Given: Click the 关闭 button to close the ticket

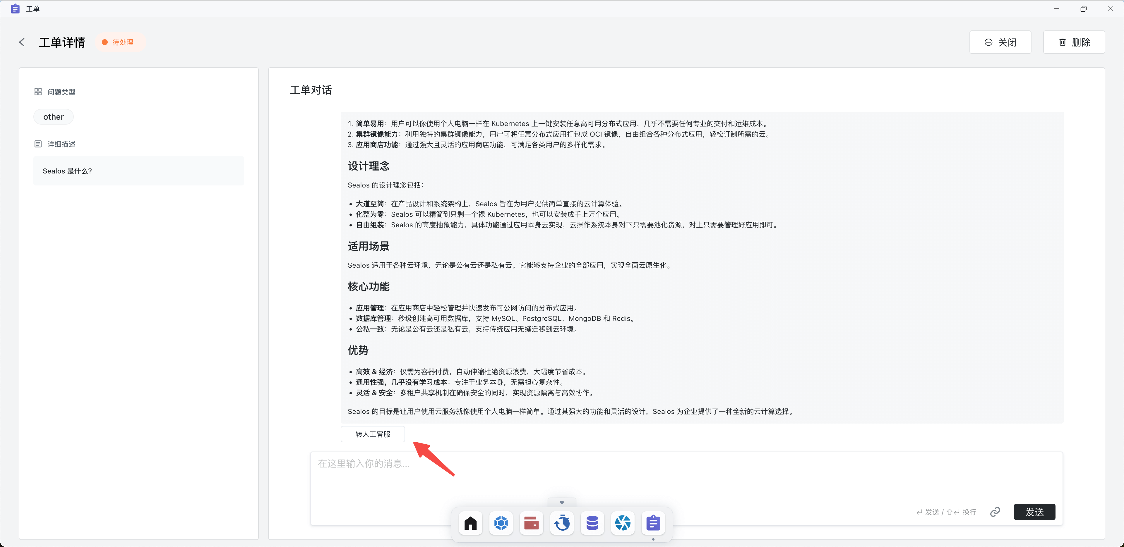Looking at the screenshot, I should [1000, 42].
